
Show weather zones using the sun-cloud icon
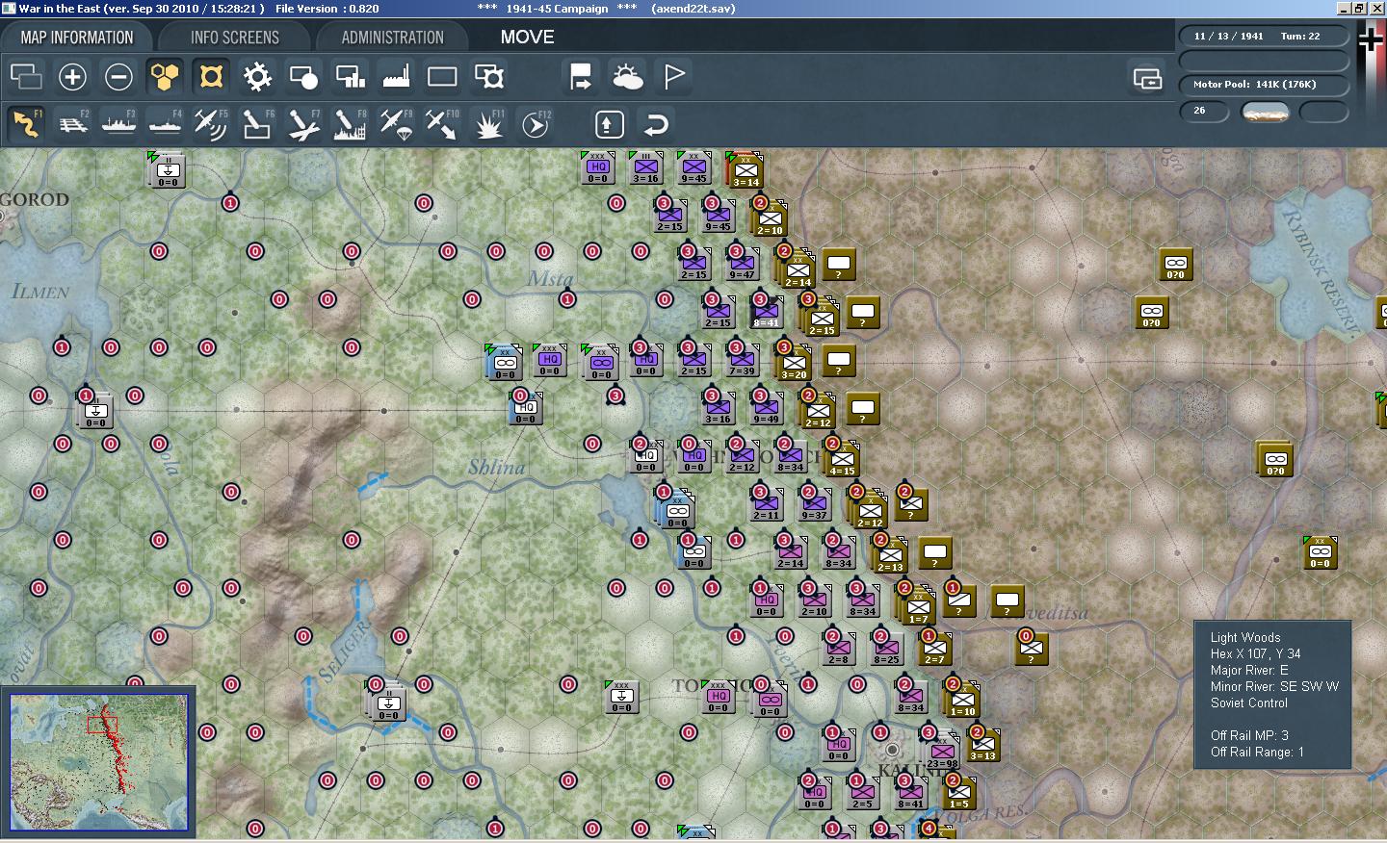point(627,77)
